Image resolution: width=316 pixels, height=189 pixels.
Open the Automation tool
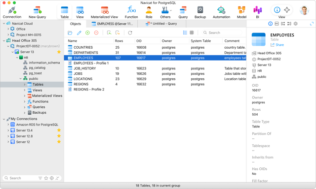(221, 12)
